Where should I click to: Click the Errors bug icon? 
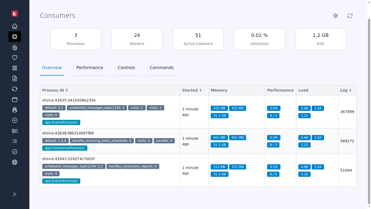click(15, 110)
